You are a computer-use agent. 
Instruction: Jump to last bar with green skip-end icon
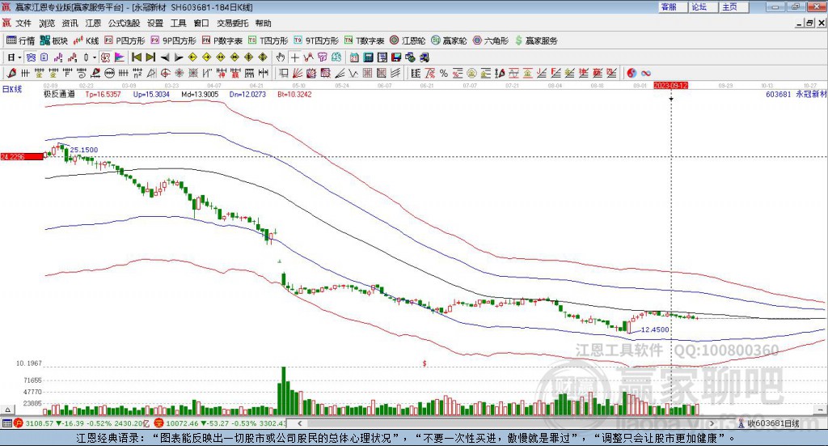150,57
